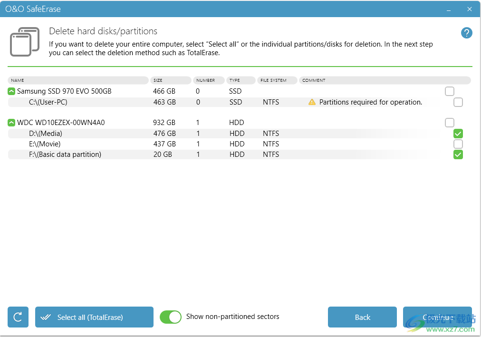This screenshot has height=337, width=481.
Task: Select the Samsung SSD 970 EVO 500GB row
Action: point(239,91)
